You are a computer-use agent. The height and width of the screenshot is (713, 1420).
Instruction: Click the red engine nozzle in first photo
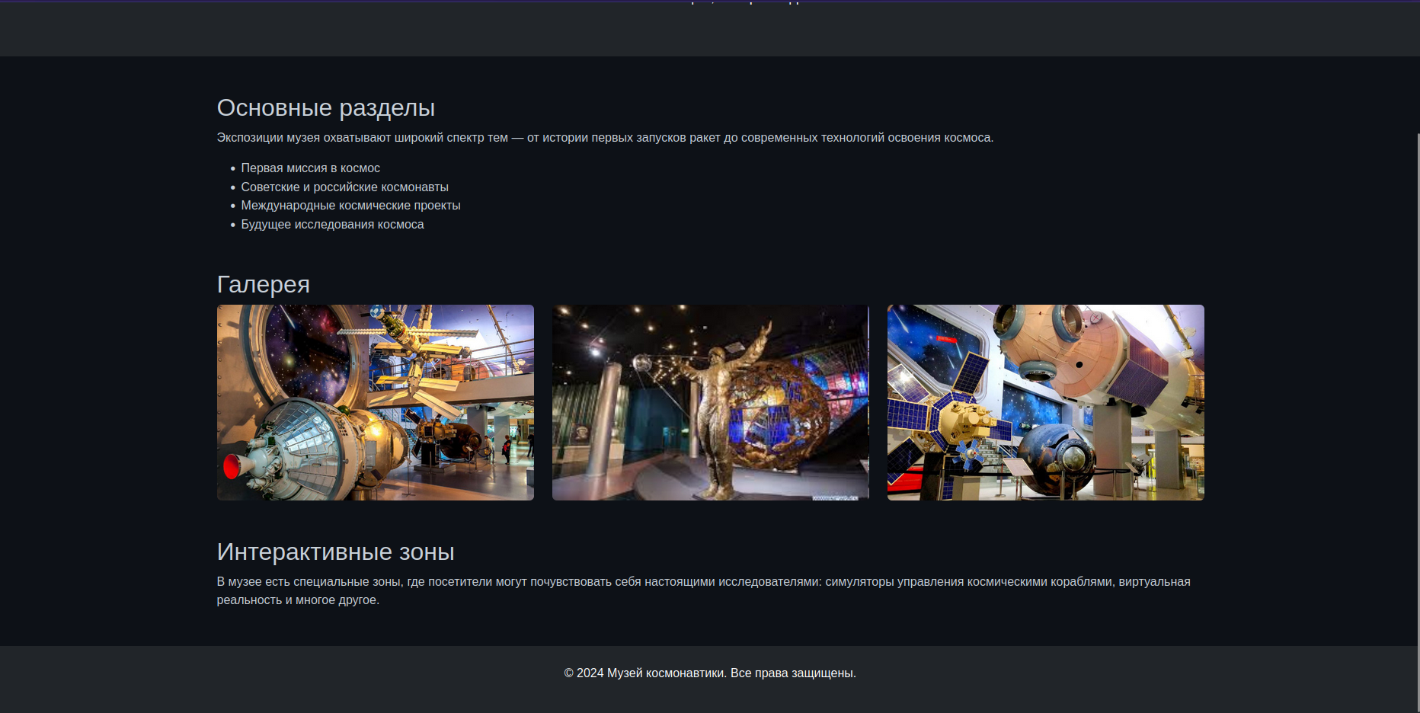[232, 465]
